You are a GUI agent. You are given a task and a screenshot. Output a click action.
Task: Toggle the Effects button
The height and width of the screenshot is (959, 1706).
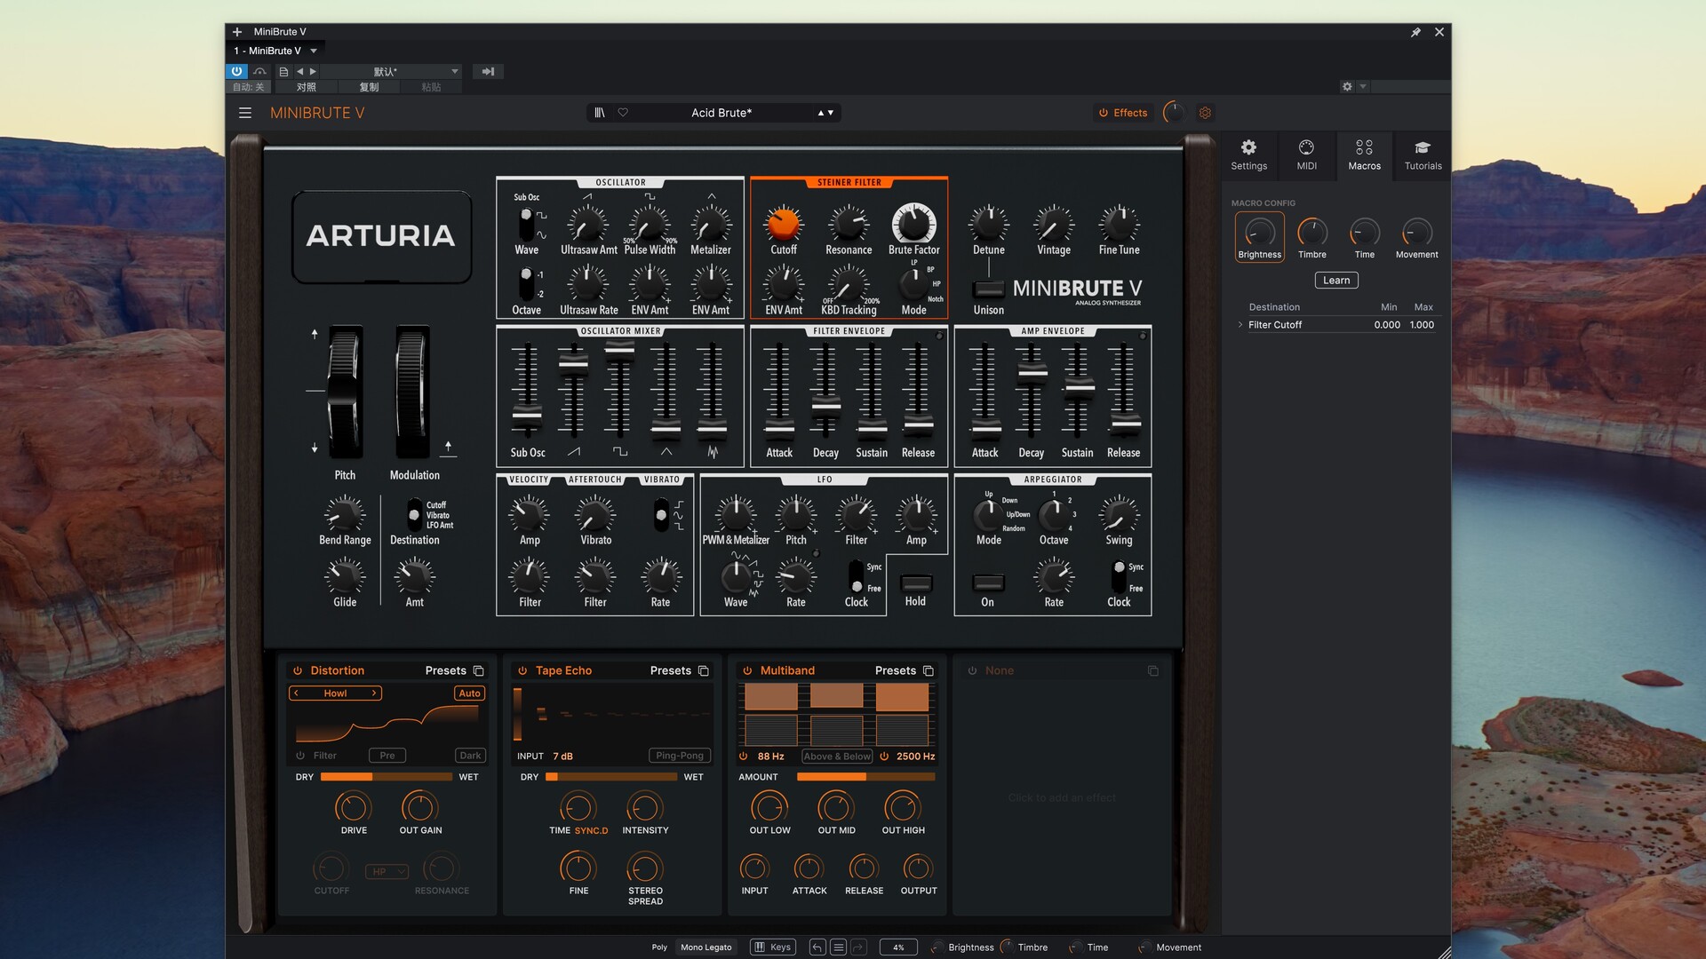pos(1123,113)
